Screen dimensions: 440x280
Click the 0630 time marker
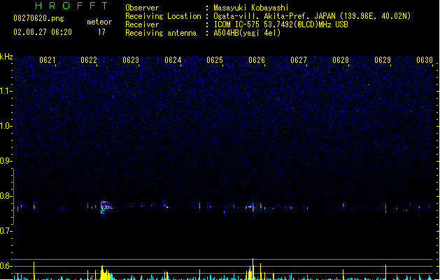425,60
